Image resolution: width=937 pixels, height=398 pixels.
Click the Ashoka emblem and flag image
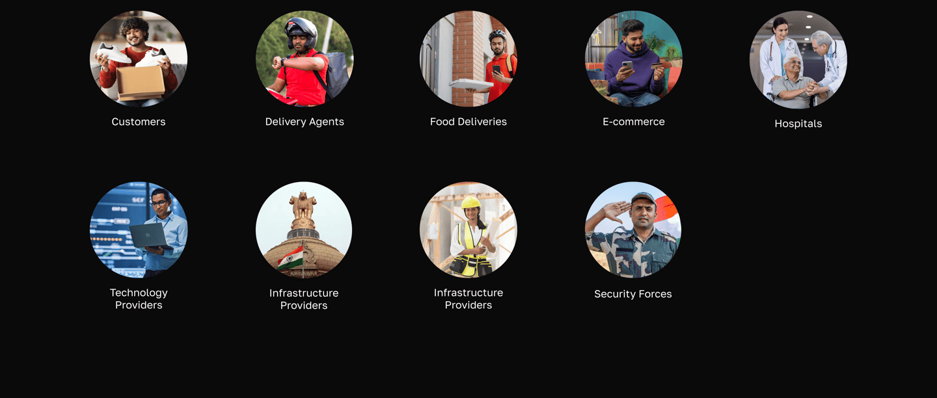(304, 230)
